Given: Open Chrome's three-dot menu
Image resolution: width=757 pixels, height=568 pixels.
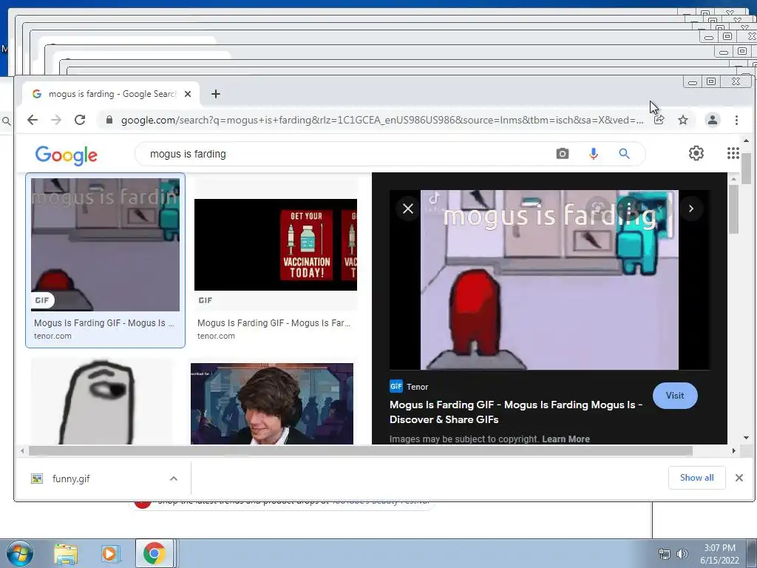Looking at the screenshot, I should pyautogui.click(x=736, y=120).
